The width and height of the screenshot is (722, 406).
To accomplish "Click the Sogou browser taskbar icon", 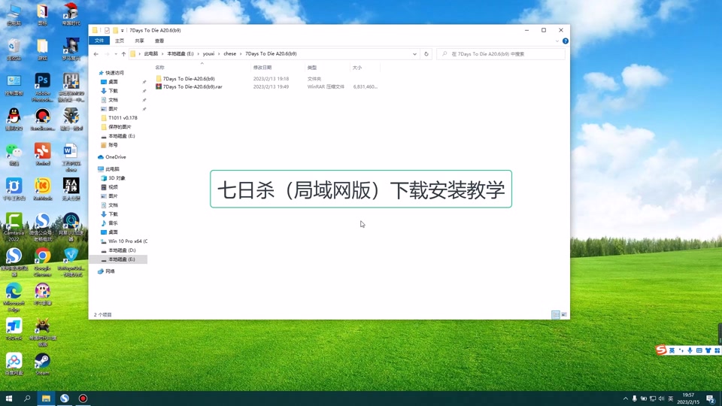I will tap(65, 398).
